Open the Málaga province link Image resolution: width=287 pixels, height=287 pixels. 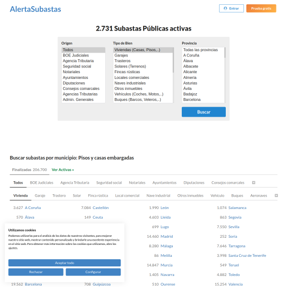point(166,246)
